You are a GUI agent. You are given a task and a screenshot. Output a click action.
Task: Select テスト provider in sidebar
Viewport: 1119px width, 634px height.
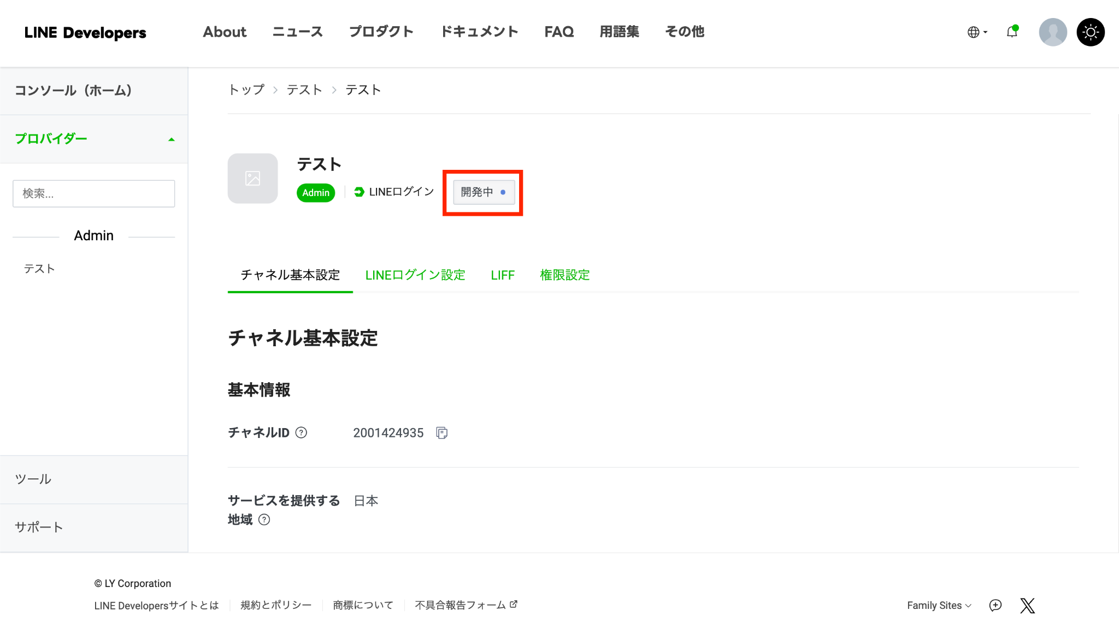pos(39,269)
